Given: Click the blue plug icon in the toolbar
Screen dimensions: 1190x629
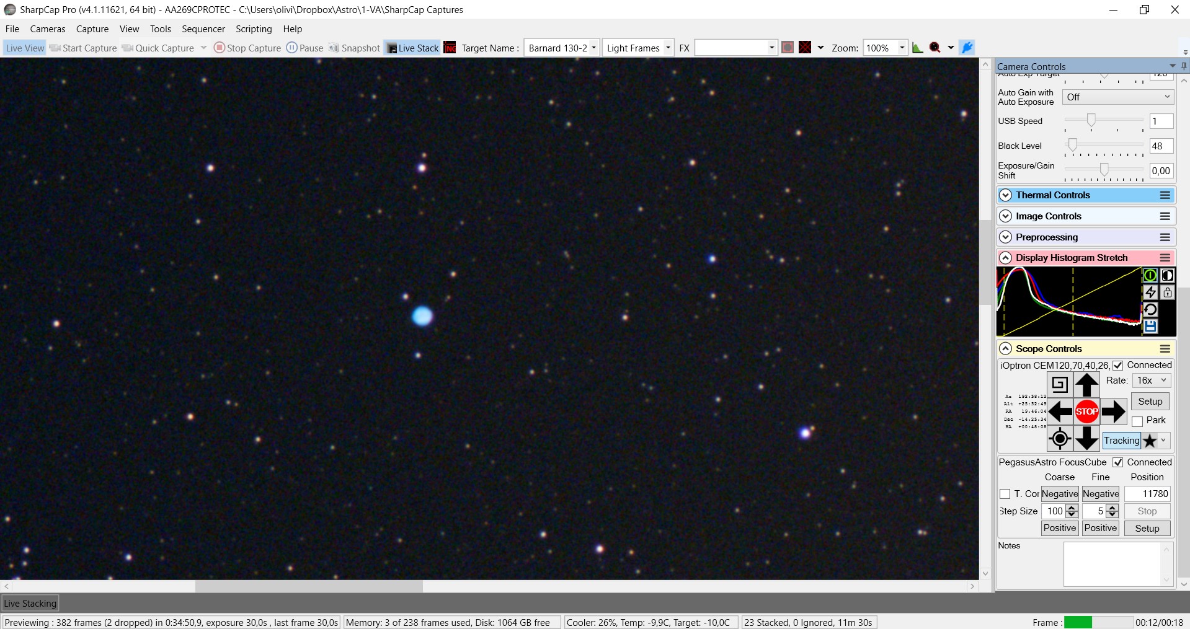Looking at the screenshot, I should click(967, 48).
